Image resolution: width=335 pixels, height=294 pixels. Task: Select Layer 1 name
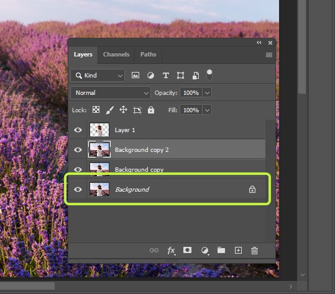125,130
